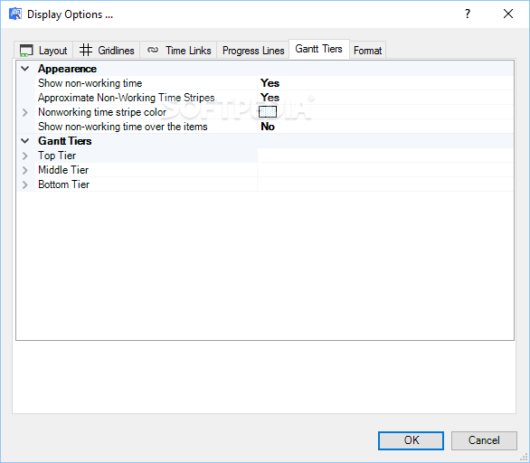530x463 pixels.
Task: Click the OK button
Action: (411, 440)
